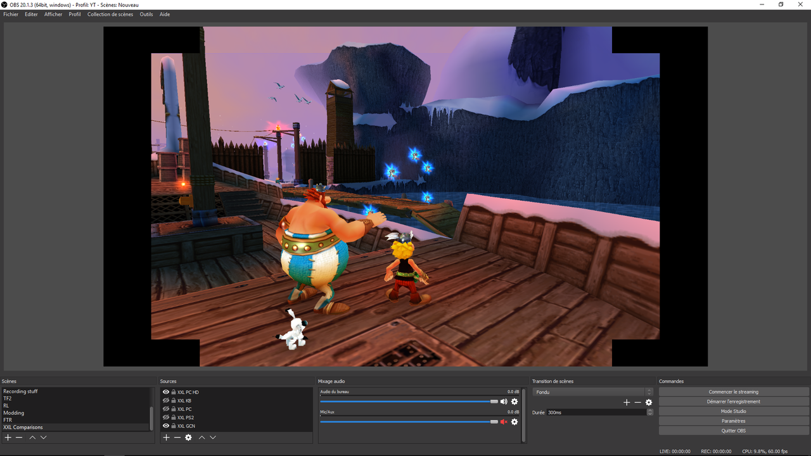Click Quitter OBS button
Image resolution: width=811 pixels, height=456 pixels.
(x=734, y=431)
